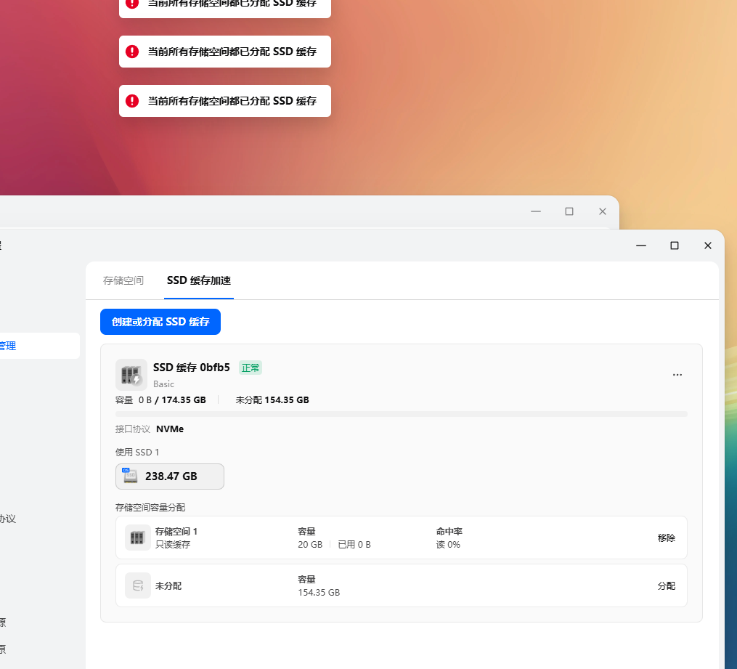The height and width of the screenshot is (669, 737).
Task: Click the 238.47 GB SSD drive chip
Action: [x=170, y=477]
